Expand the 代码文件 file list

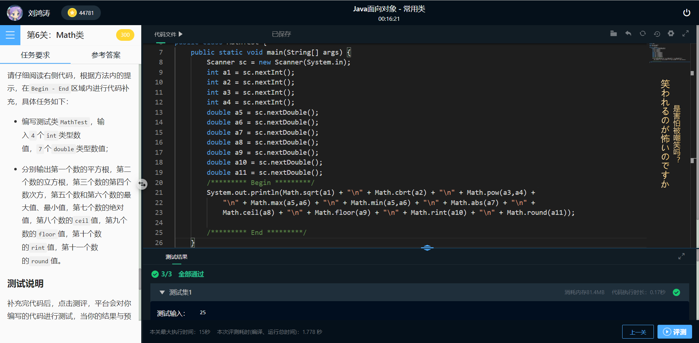pos(168,34)
